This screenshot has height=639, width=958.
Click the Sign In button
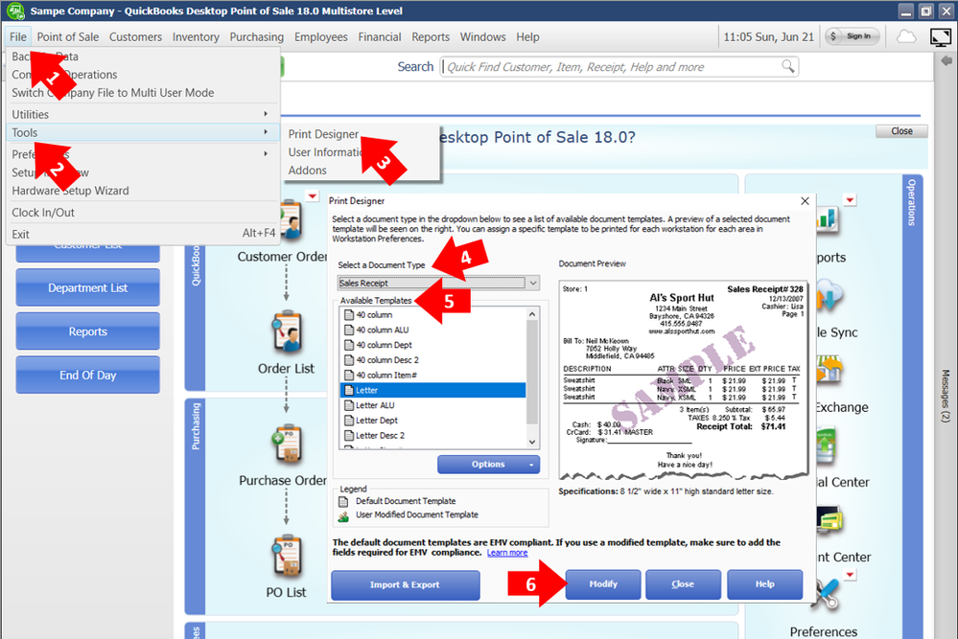pos(853,36)
